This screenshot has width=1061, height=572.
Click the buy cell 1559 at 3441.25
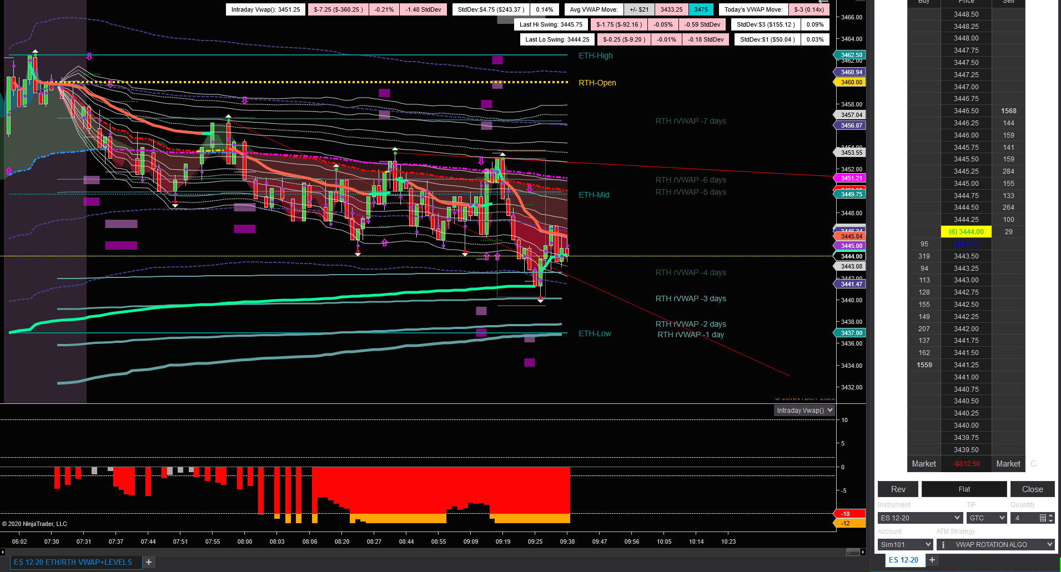tap(924, 365)
